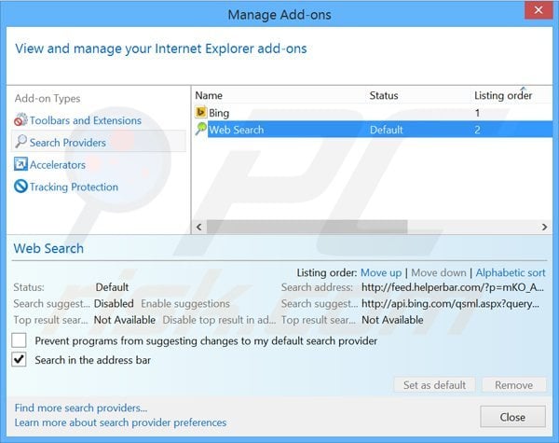Click listing order value 2 for Web Search

(x=477, y=130)
